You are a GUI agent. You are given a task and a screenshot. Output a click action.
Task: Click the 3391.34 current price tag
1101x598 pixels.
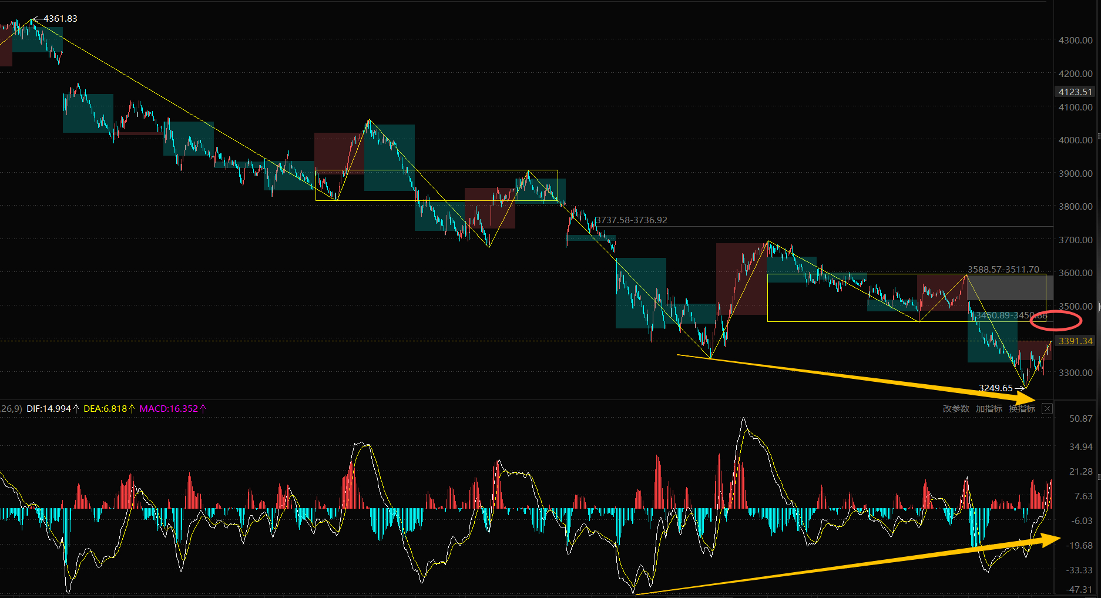pos(1075,341)
